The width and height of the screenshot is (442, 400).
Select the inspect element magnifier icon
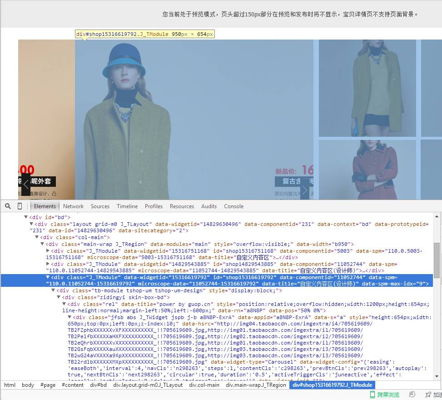tap(8, 206)
